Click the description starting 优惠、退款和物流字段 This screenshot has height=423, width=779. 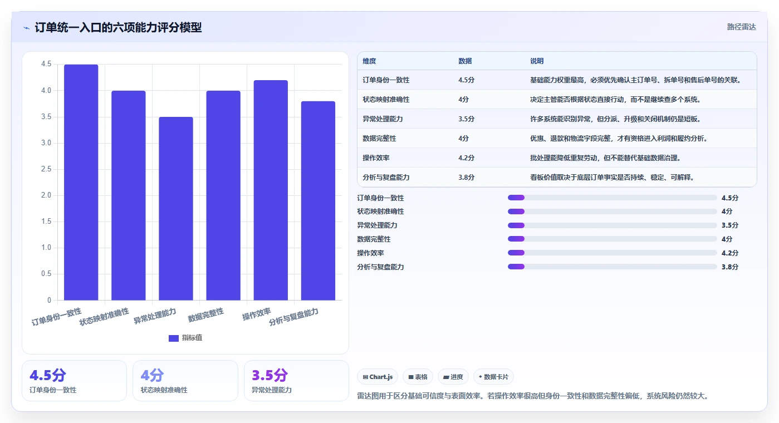(619, 139)
